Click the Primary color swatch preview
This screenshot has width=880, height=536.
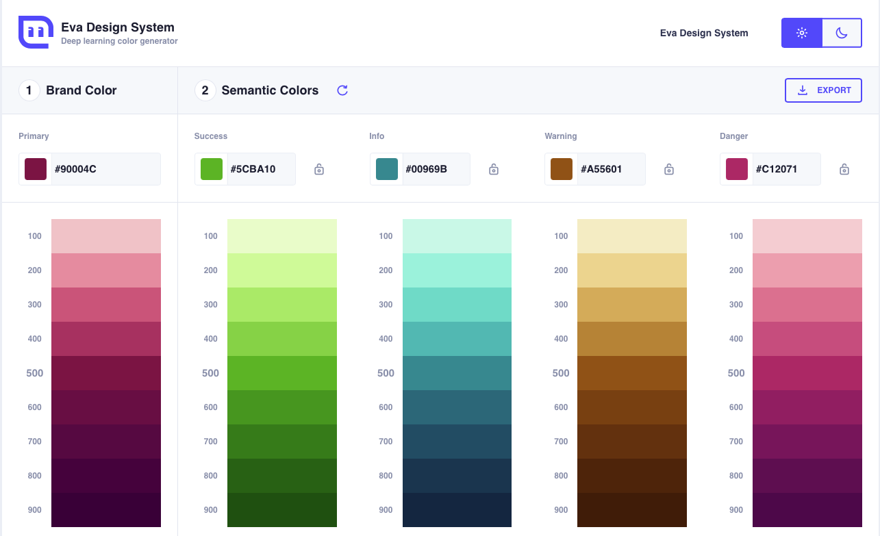[36, 169]
